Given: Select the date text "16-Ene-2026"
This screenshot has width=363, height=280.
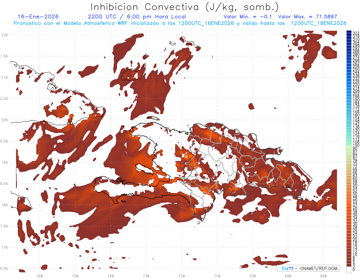Looking at the screenshot, I should point(38,17).
